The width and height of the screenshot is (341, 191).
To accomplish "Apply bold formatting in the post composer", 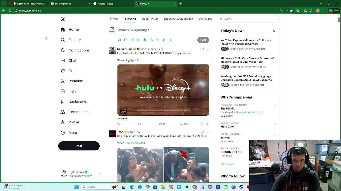I will 164,40.
